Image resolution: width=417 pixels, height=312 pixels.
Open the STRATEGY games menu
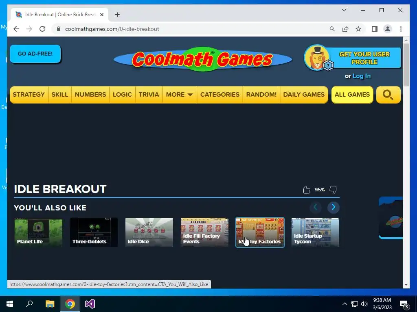tap(29, 95)
